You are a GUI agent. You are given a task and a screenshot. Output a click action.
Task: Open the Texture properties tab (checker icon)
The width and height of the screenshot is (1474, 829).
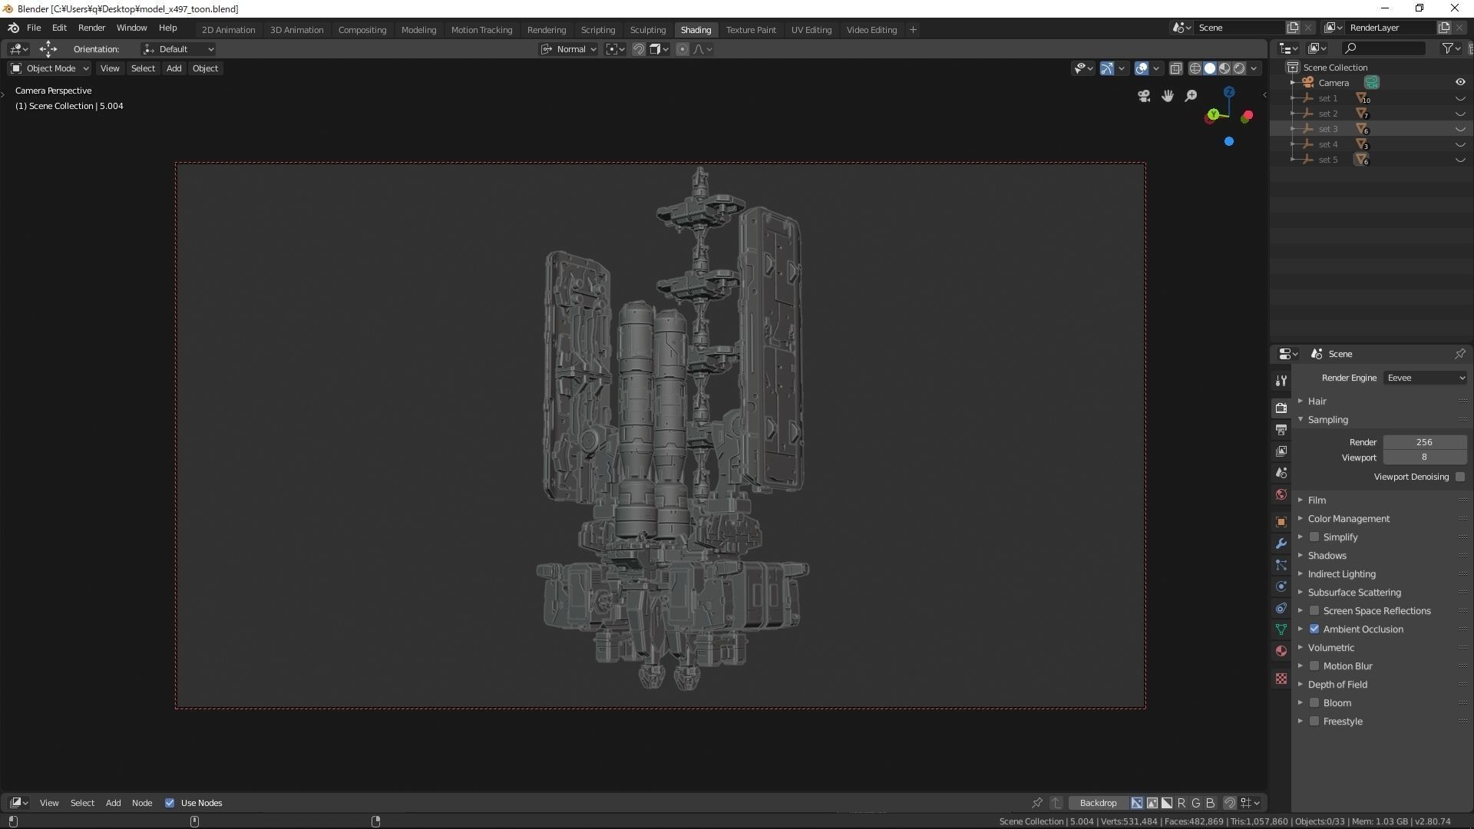click(1281, 679)
